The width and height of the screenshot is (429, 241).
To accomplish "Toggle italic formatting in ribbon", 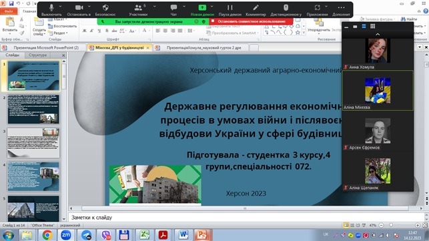I will click(92, 31).
